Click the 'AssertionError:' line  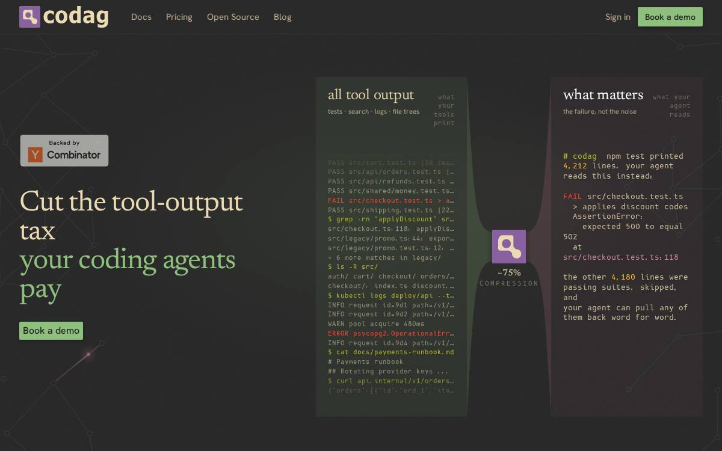click(608, 216)
